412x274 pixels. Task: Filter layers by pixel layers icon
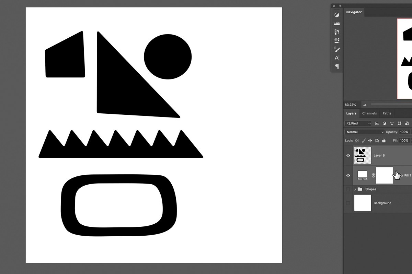(x=377, y=123)
